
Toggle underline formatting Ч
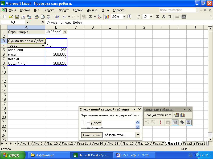tap(170, 17)
